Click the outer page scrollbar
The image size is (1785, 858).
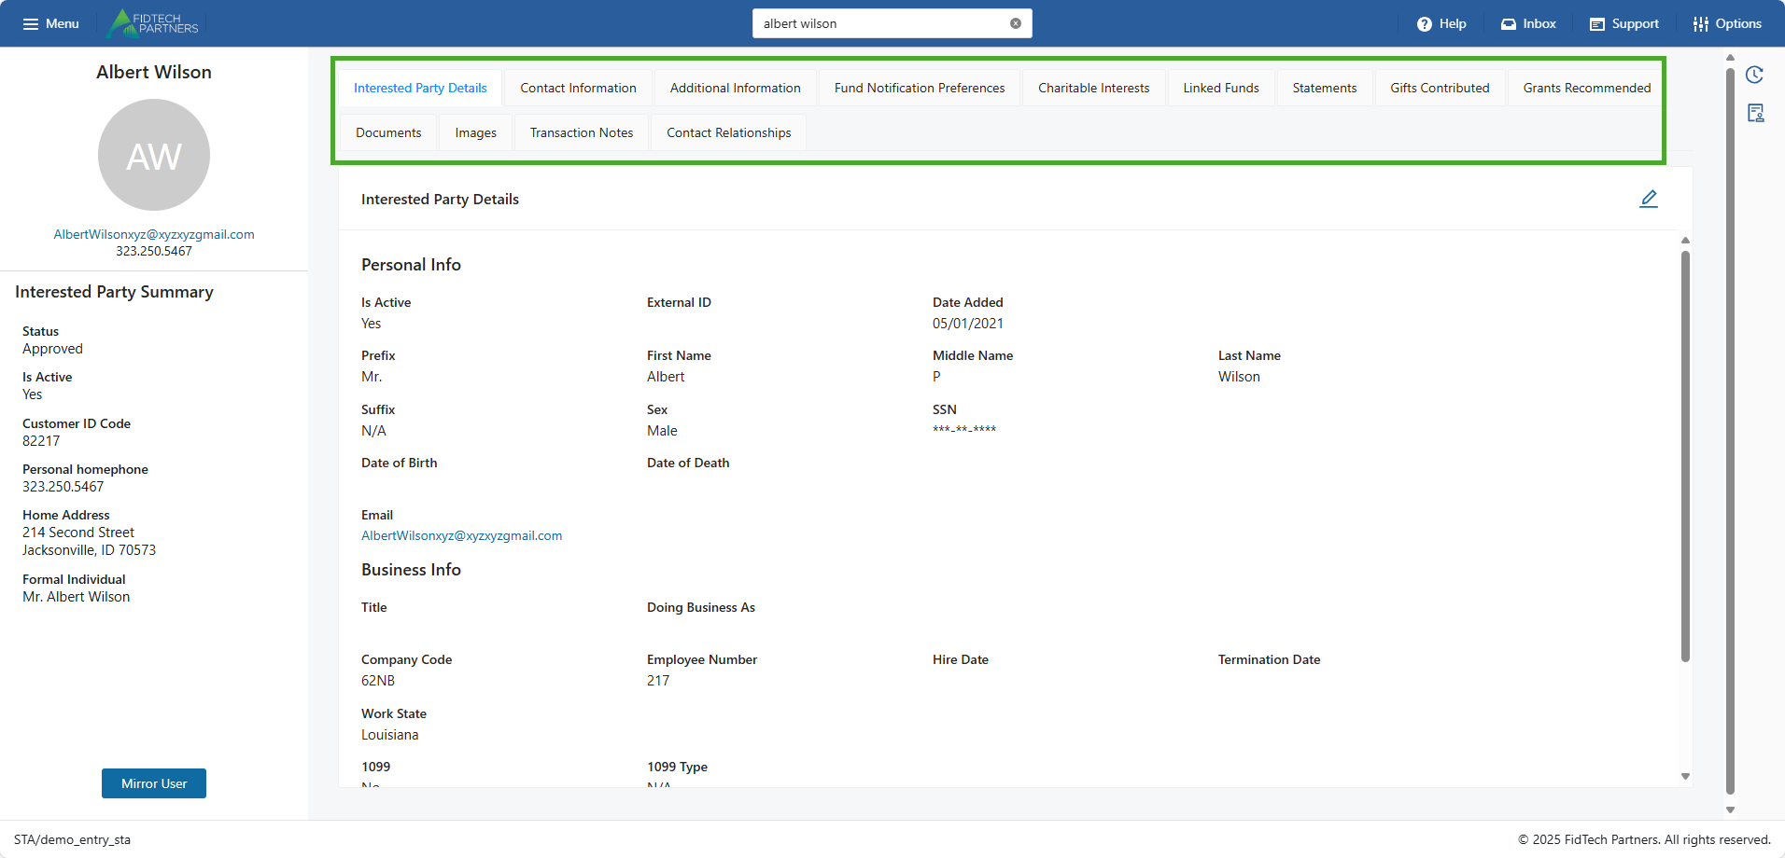point(1730,430)
